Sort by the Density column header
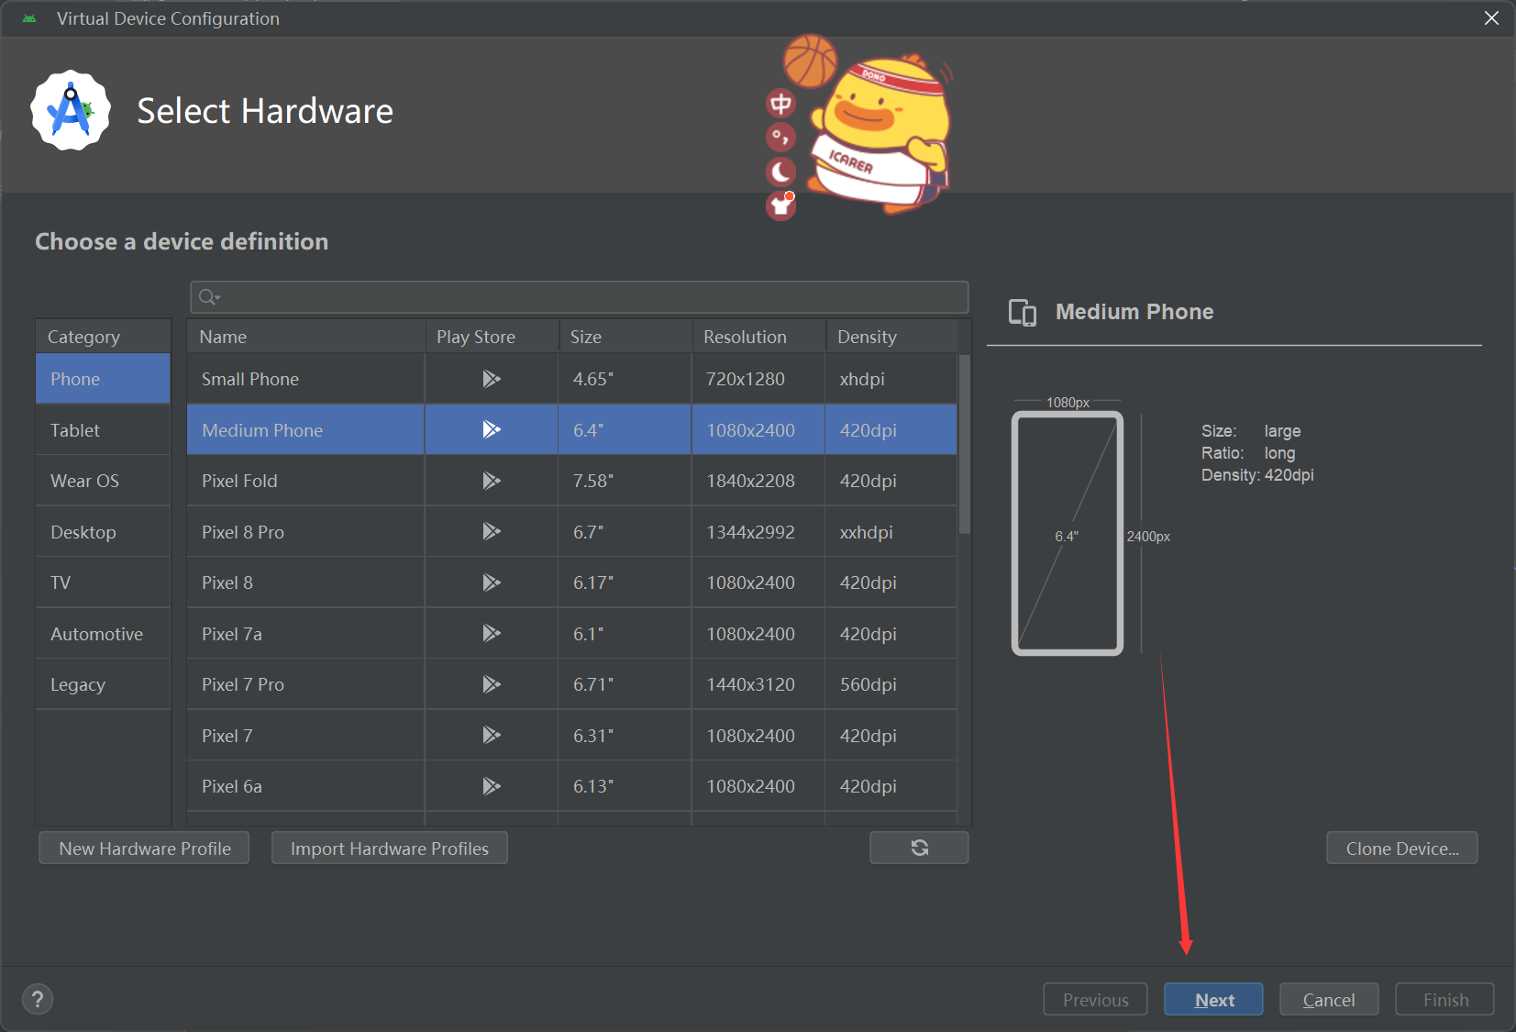The image size is (1516, 1032). [x=891, y=337]
